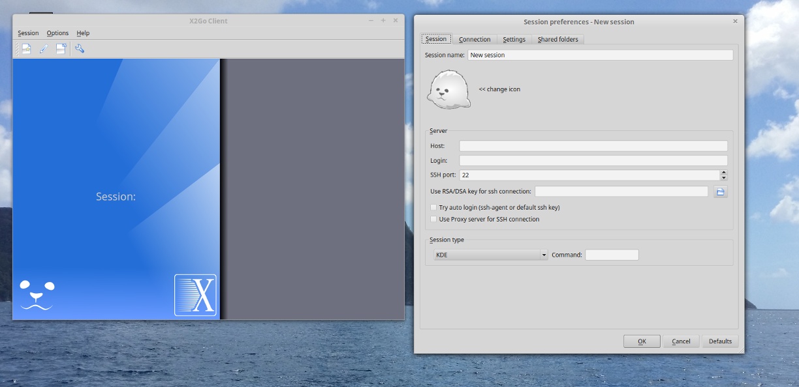Open the Help menu

coord(83,33)
